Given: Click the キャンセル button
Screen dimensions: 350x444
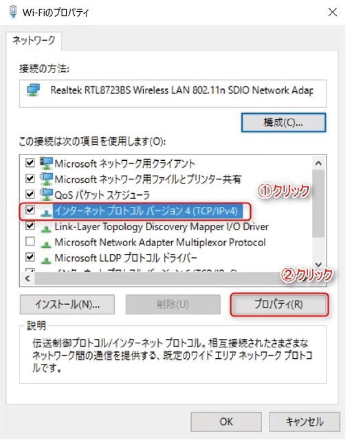Looking at the screenshot, I should coord(304,422).
